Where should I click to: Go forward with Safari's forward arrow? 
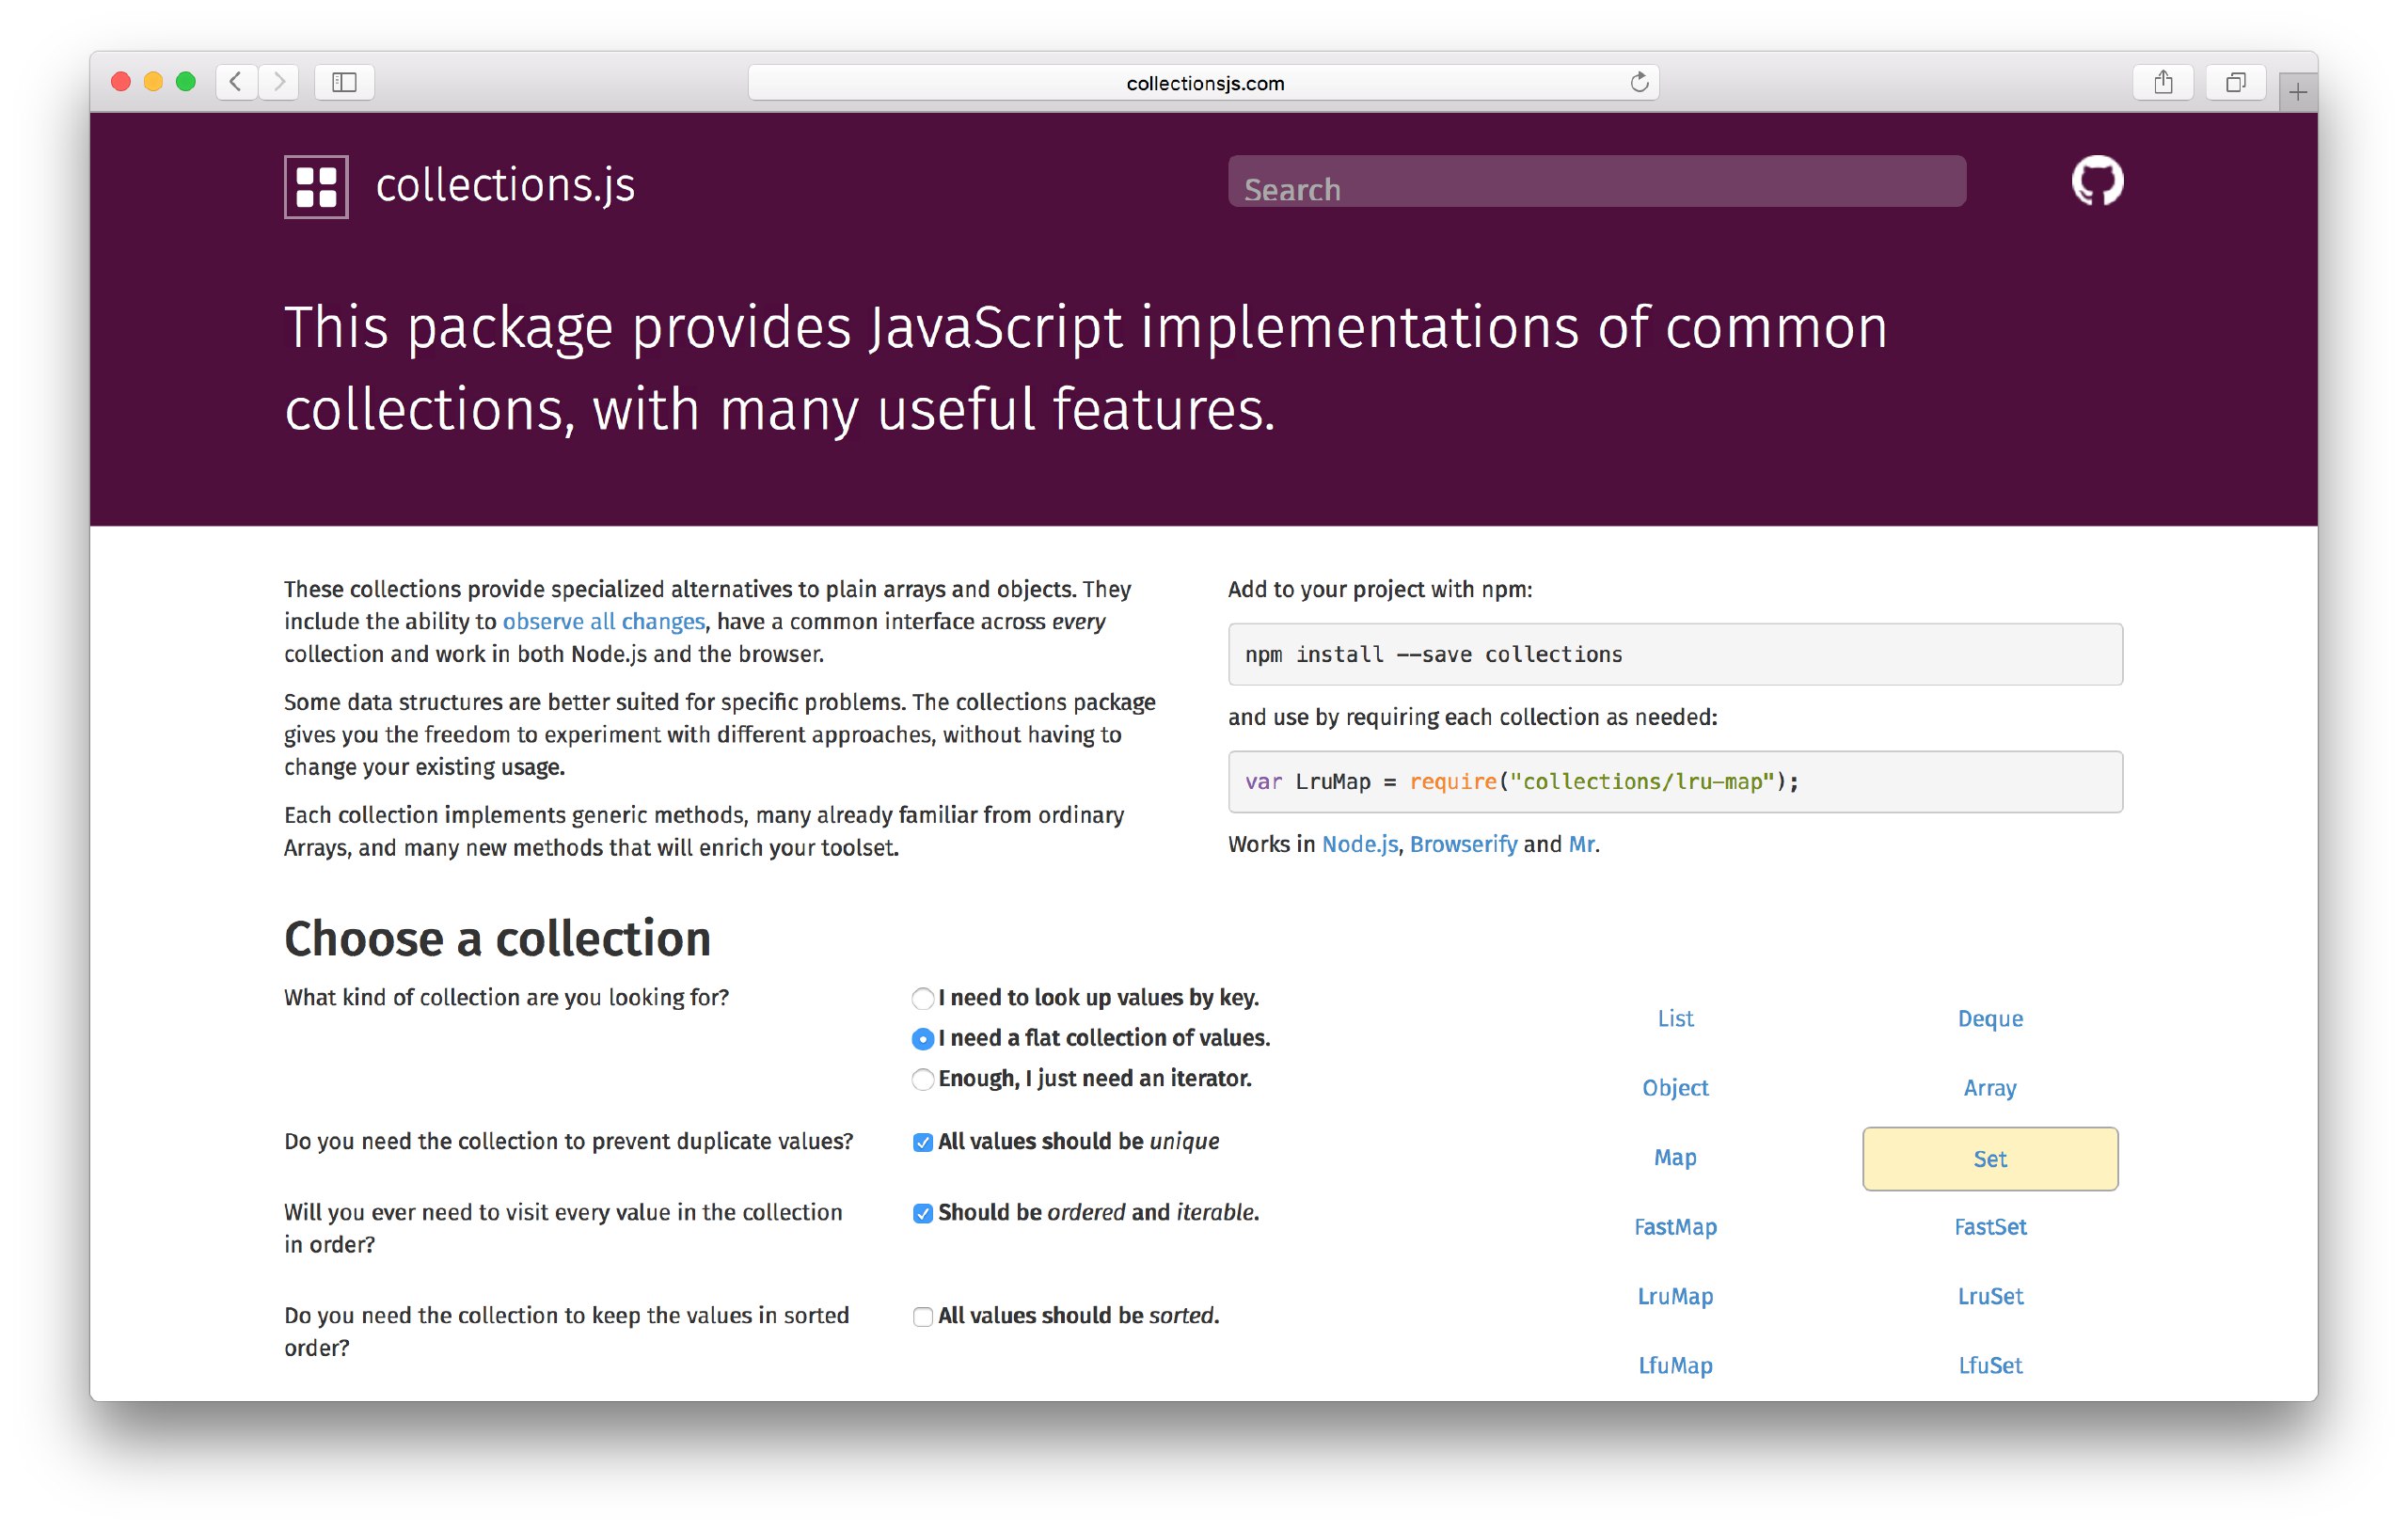[279, 82]
